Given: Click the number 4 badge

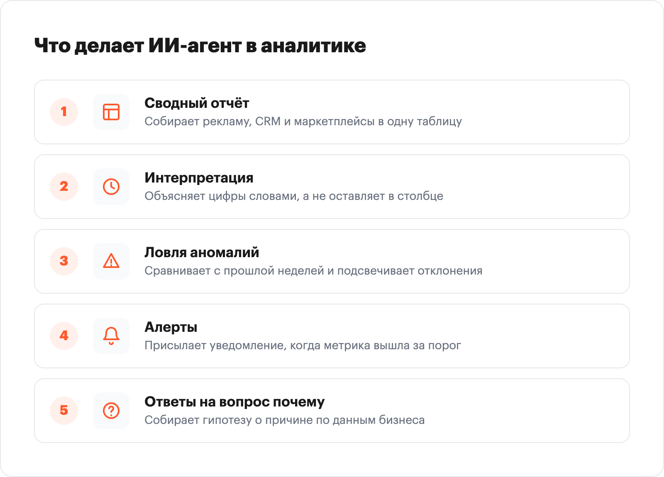Looking at the screenshot, I should 64,336.
